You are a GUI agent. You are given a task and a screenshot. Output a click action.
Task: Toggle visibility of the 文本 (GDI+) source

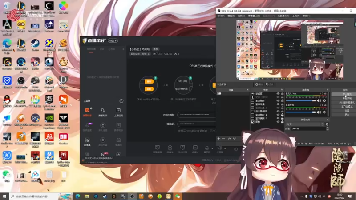[x=278, y=97]
